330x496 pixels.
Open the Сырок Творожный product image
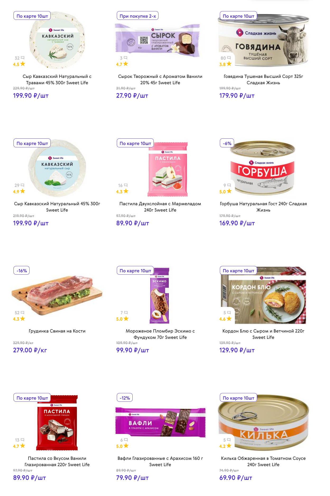pyautogui.click(x=159, y=40)
